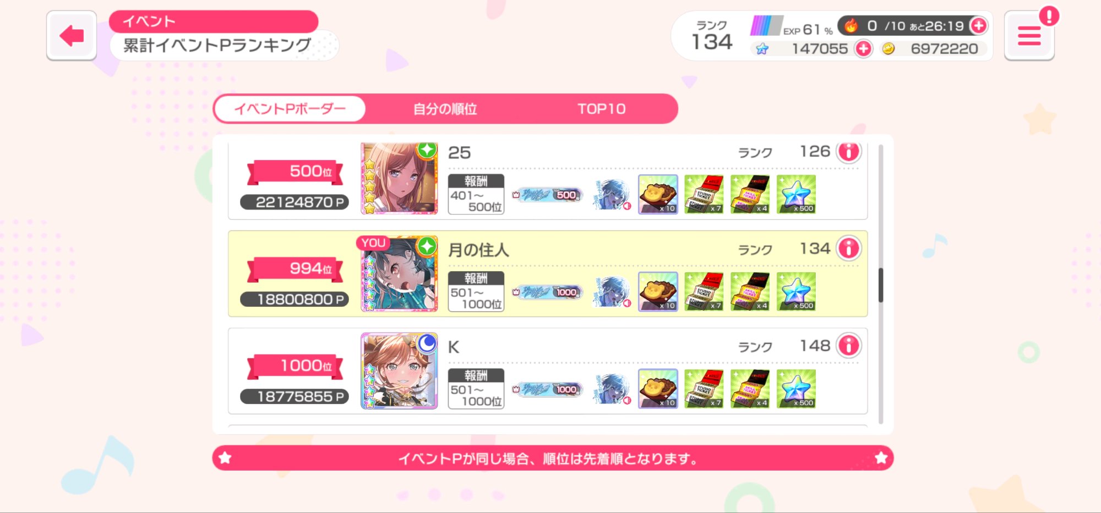
Task: View star x500 reward in 1000位 row
Action: coord(796,389)
